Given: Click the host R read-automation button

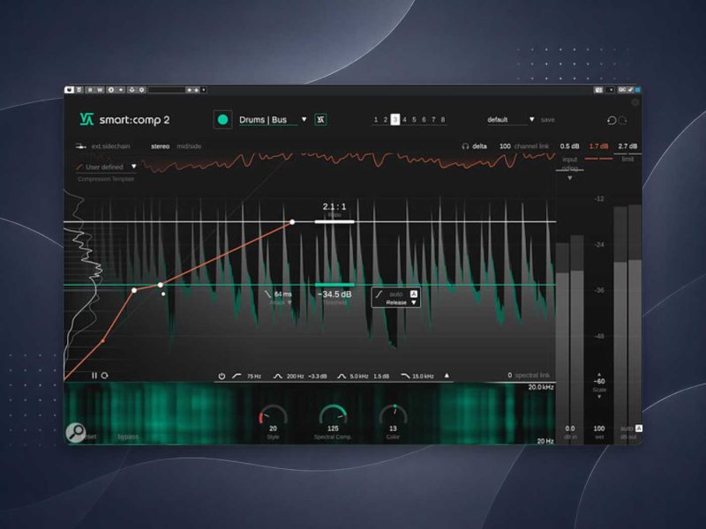Looking at the screenshot, I should 90,90.
